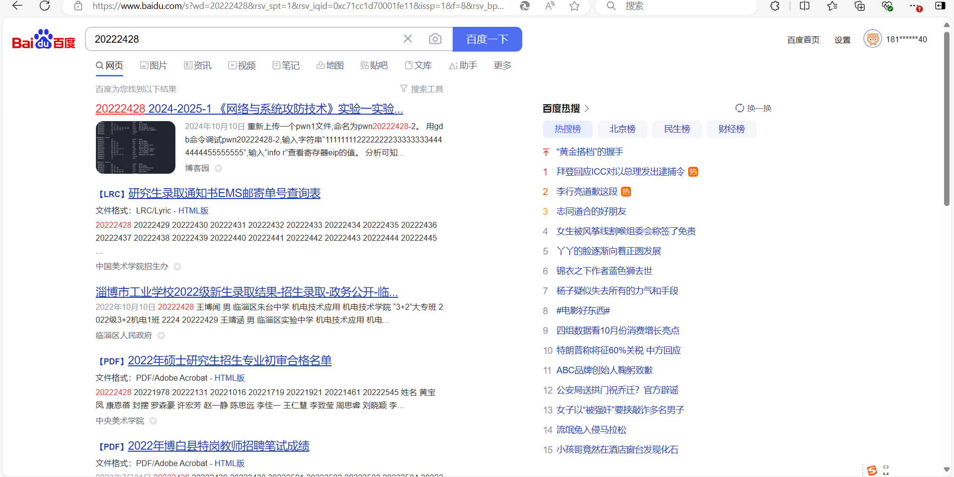The image size is (954, 477).
Task: Open site info lock icon in address bar
Action: click(x=78, y=6)
